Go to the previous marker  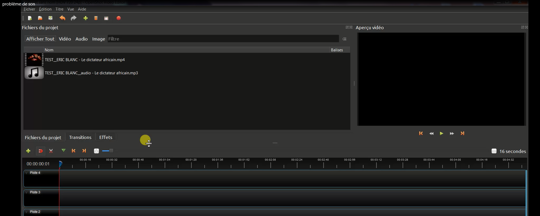pos(74,151)
